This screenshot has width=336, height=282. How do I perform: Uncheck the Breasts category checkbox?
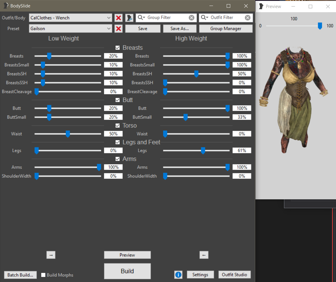[118, 48]
